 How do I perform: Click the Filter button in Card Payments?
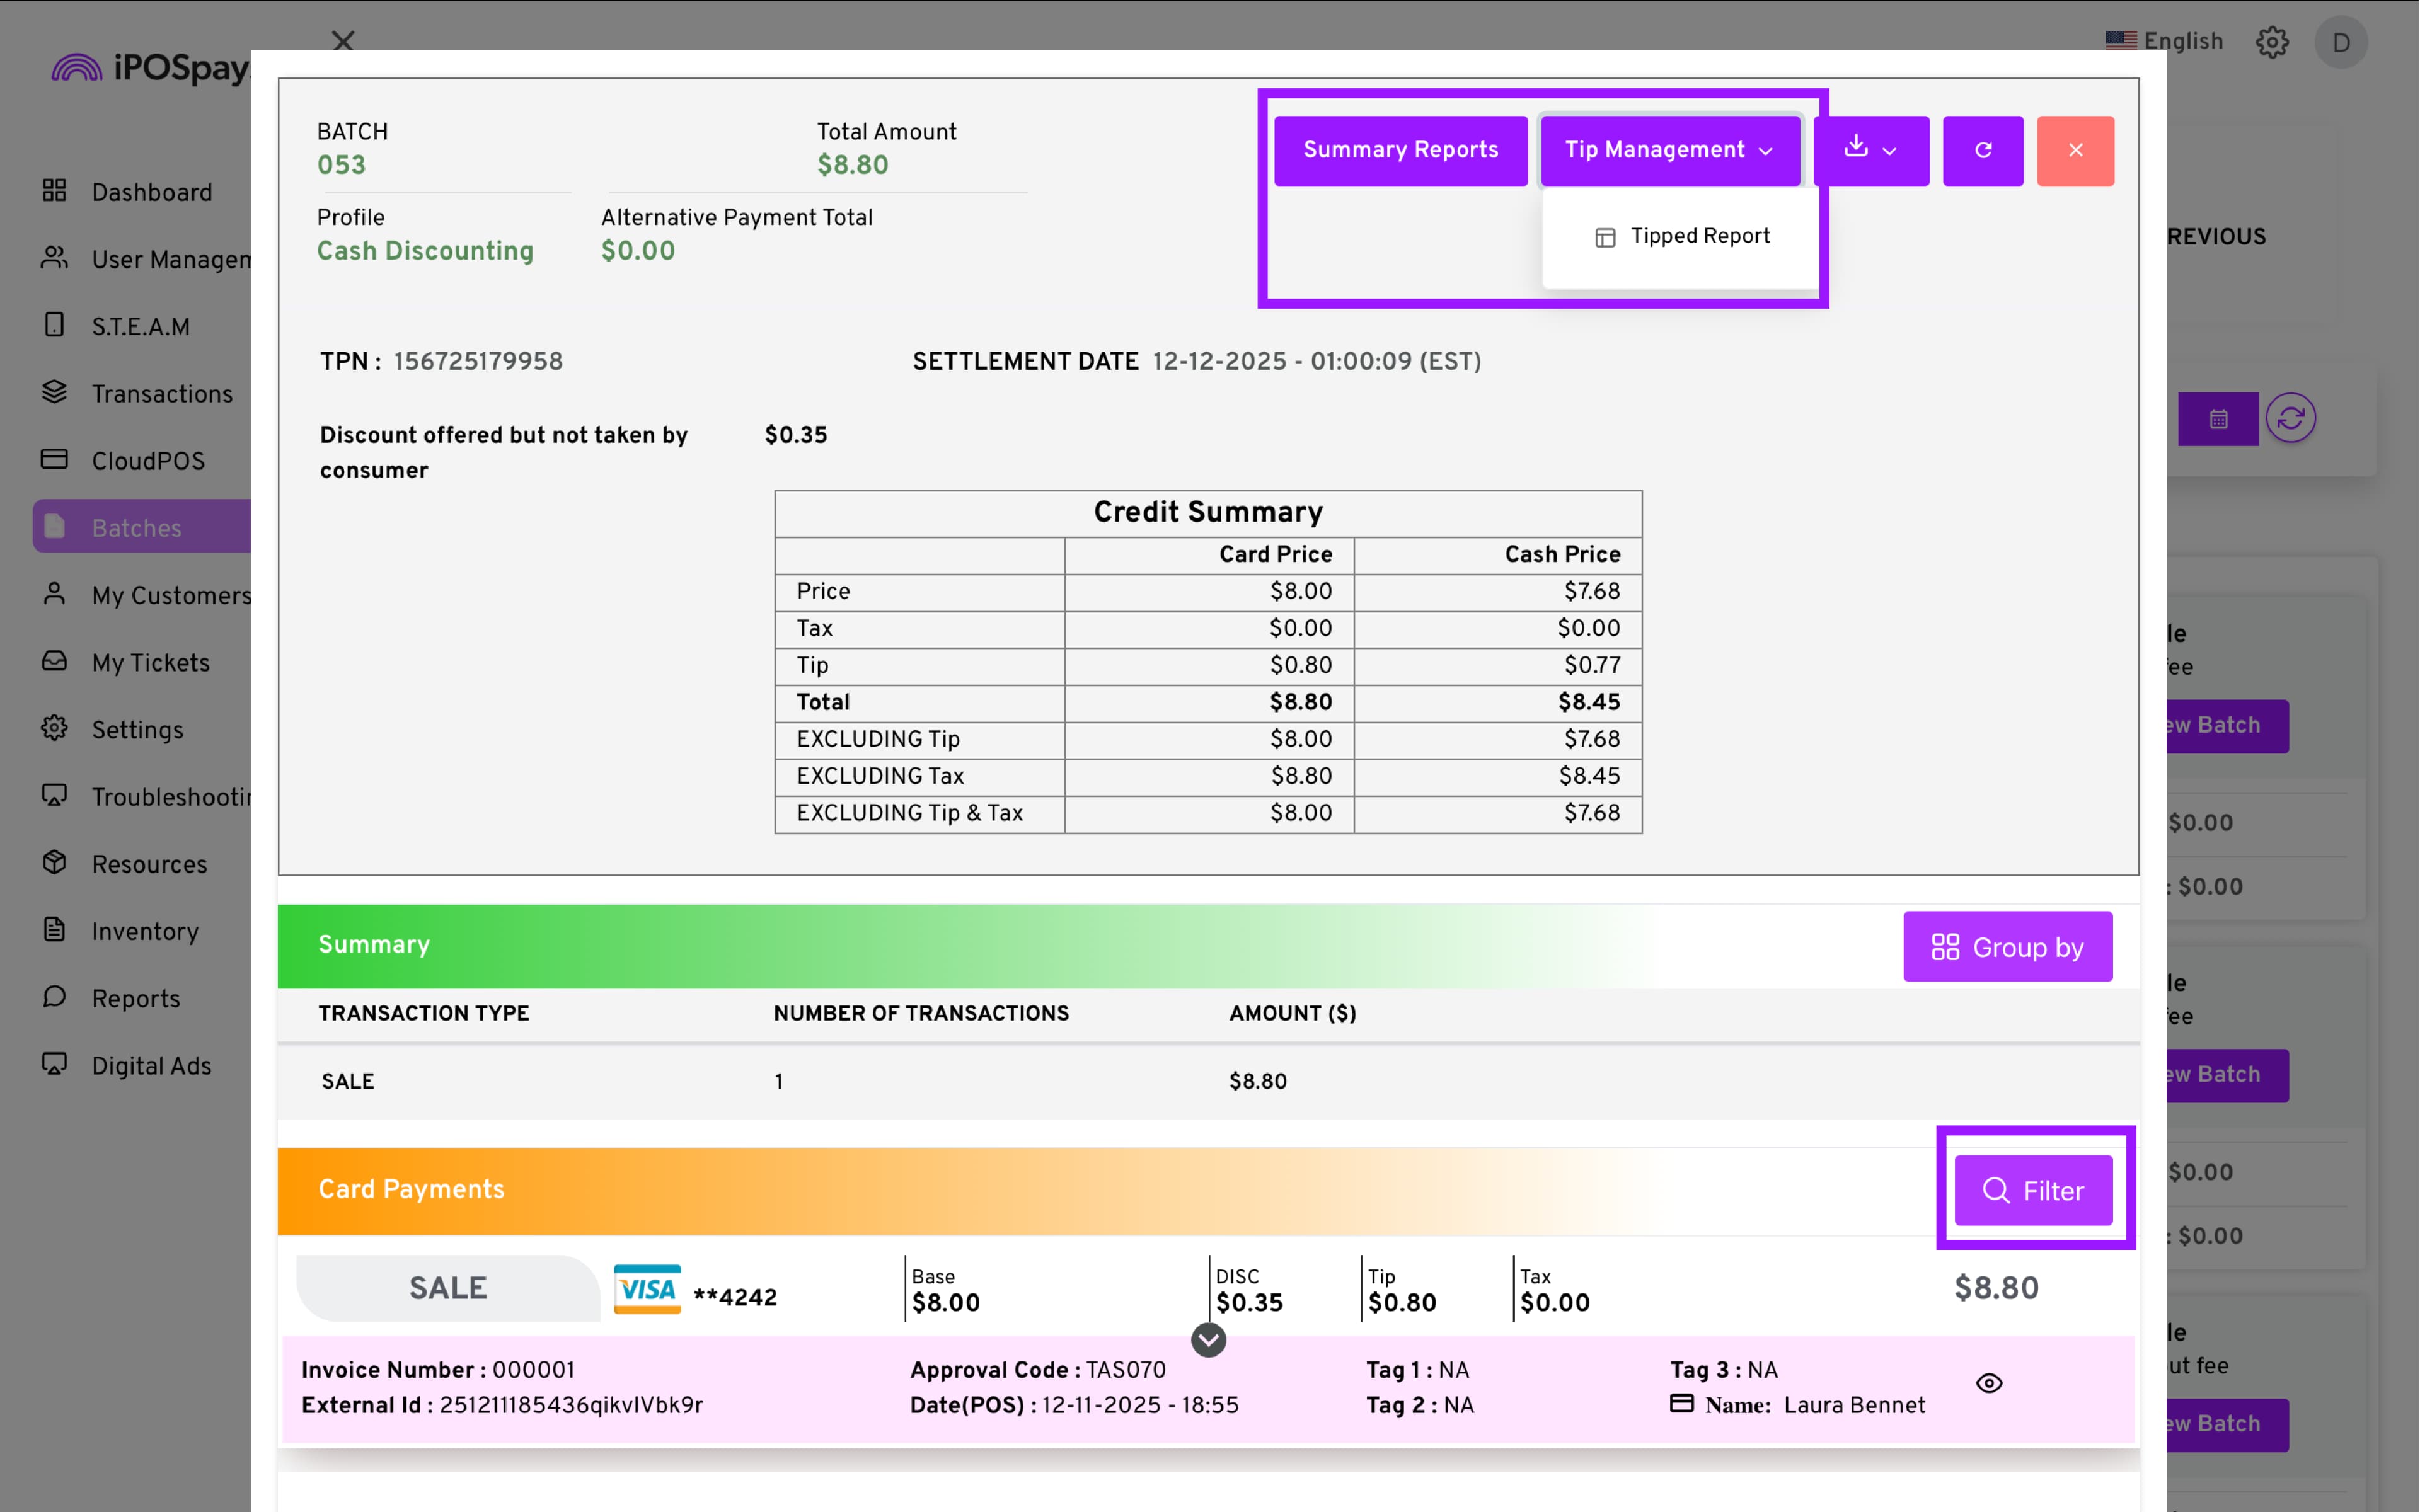(x=2033, y=1190)
